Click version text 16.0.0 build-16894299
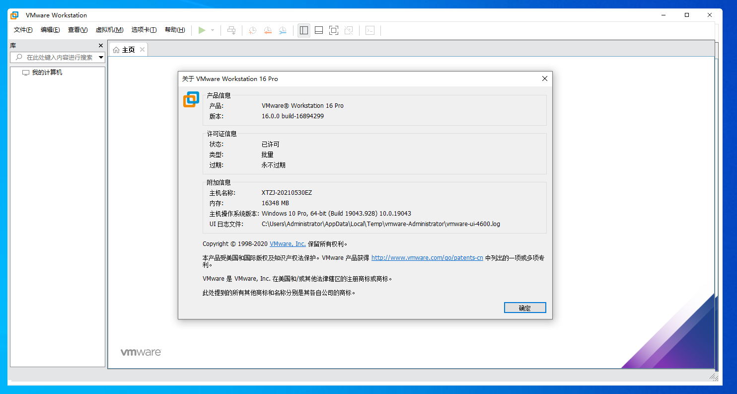737x394 pixels. 293,116
